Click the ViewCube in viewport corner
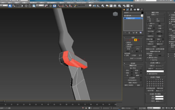The width and height of the screenshot is (175, 110). click(115, 14)
